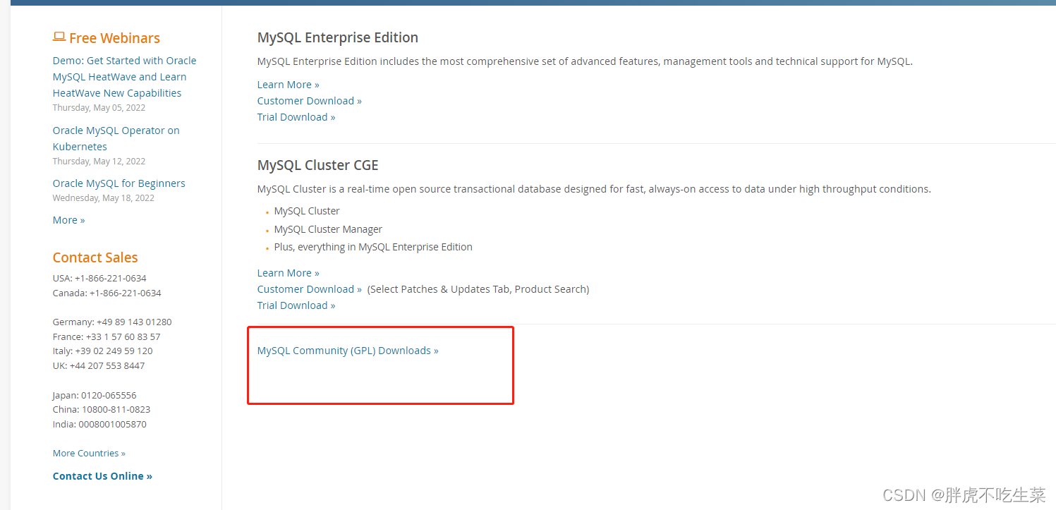Click Contact Us Online
This screenshot has height=510, width=1056.
(x=102, y=475)
